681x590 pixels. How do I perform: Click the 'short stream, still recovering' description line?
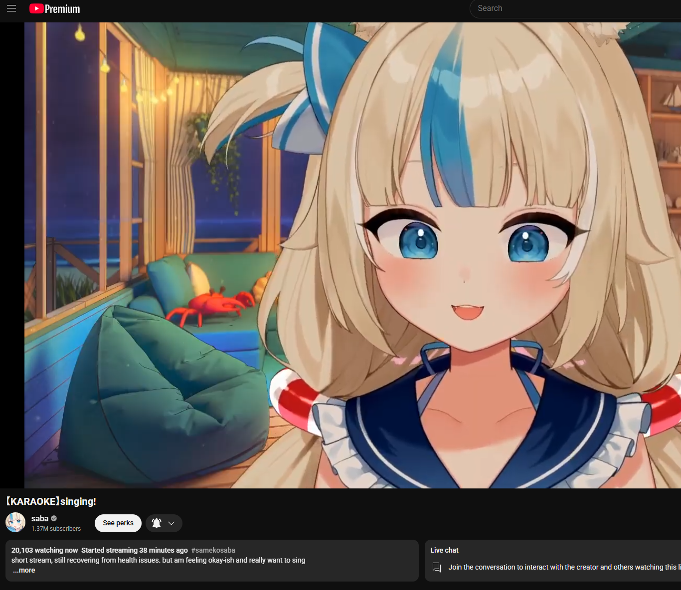pyautogui.click(x=159, y=560)
